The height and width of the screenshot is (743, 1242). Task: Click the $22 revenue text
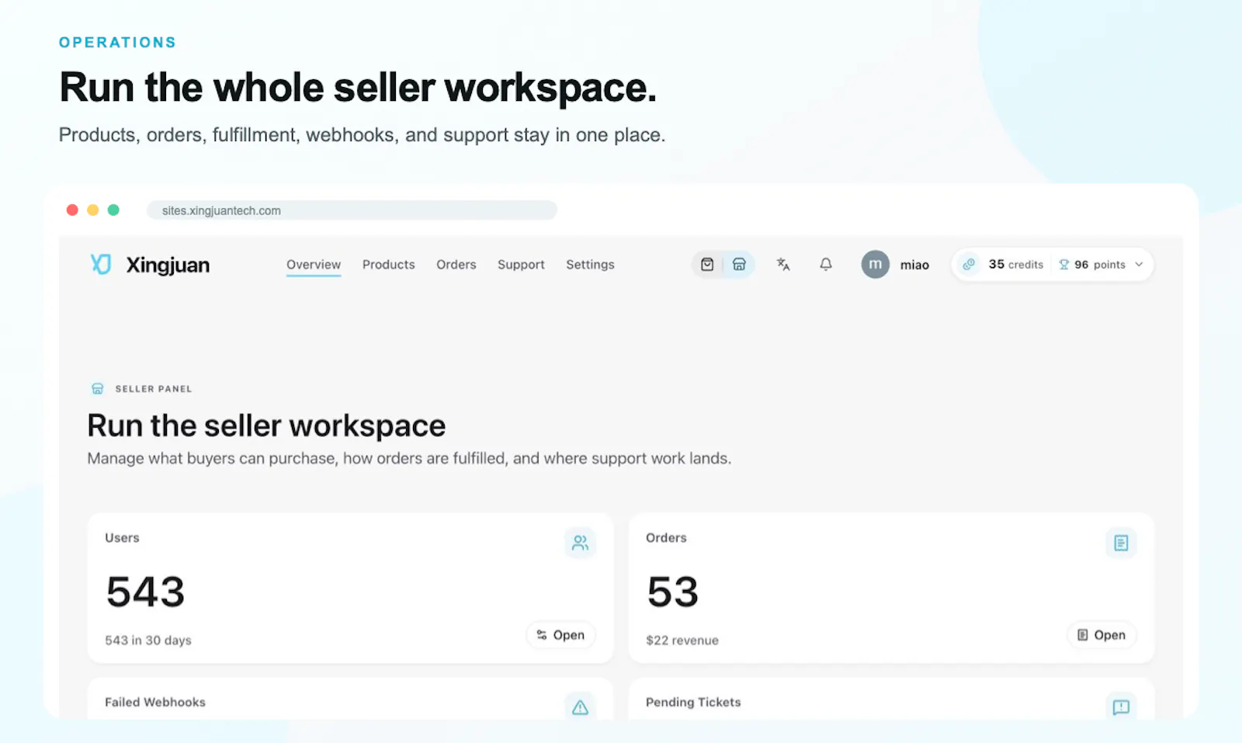click(682, 641)
